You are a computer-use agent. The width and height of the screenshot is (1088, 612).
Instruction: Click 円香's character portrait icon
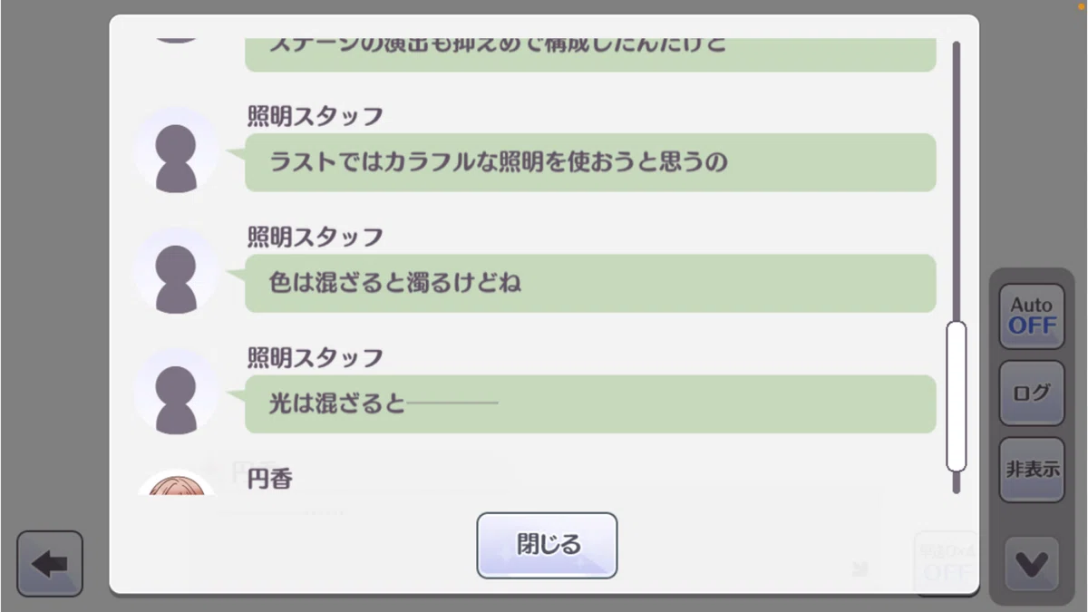pyautogui.click(x=176, y=482)
